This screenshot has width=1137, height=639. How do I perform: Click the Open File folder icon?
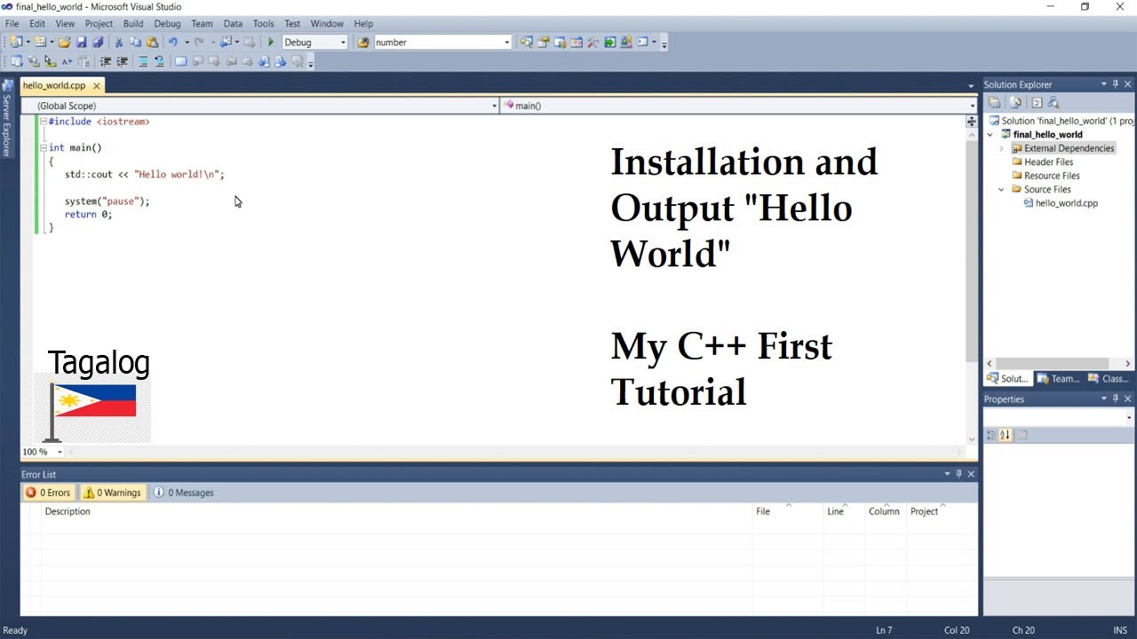[x=64, y=42]
